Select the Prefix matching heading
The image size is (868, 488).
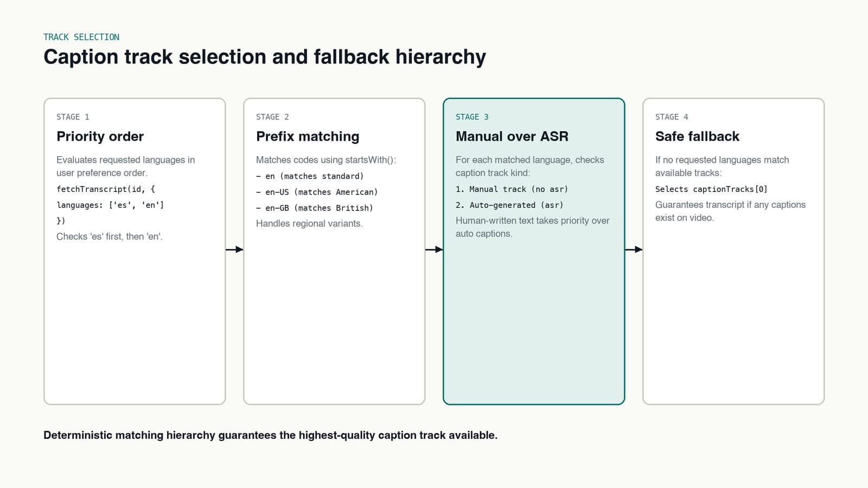pos(308,136)
